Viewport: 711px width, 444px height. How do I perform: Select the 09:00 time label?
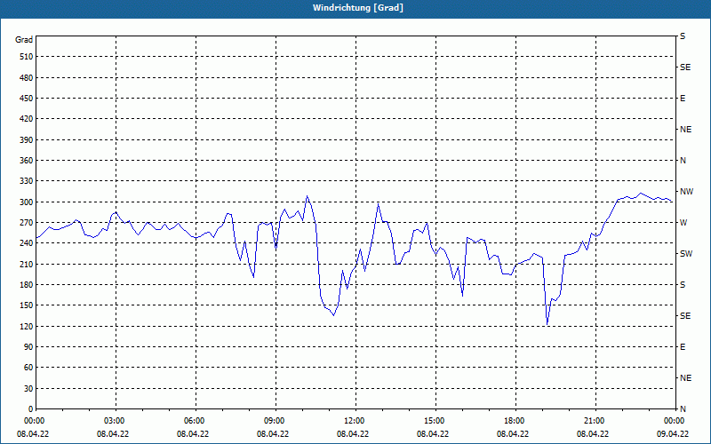276,420
